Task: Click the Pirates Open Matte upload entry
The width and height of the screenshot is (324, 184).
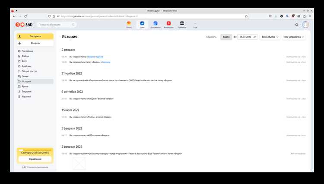Action: click(121, 80)
